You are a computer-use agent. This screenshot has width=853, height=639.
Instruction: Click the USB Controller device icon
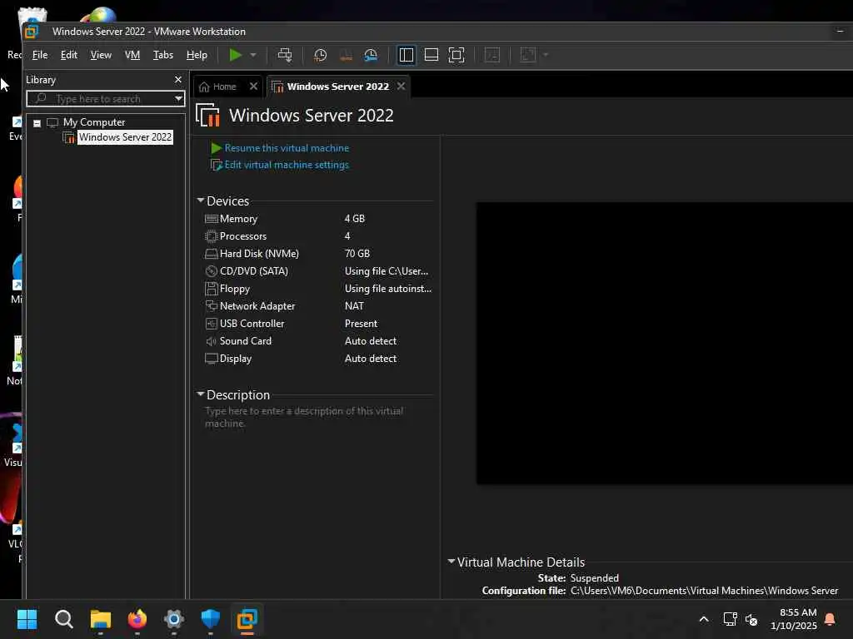(211, 324)
